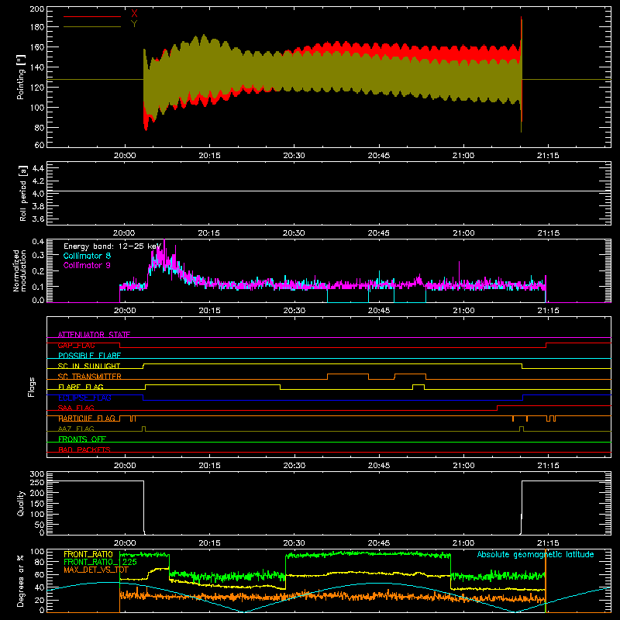Click the AAZ_FLAG label
This screenshot has height=620, width=620.
coord(76,429)
